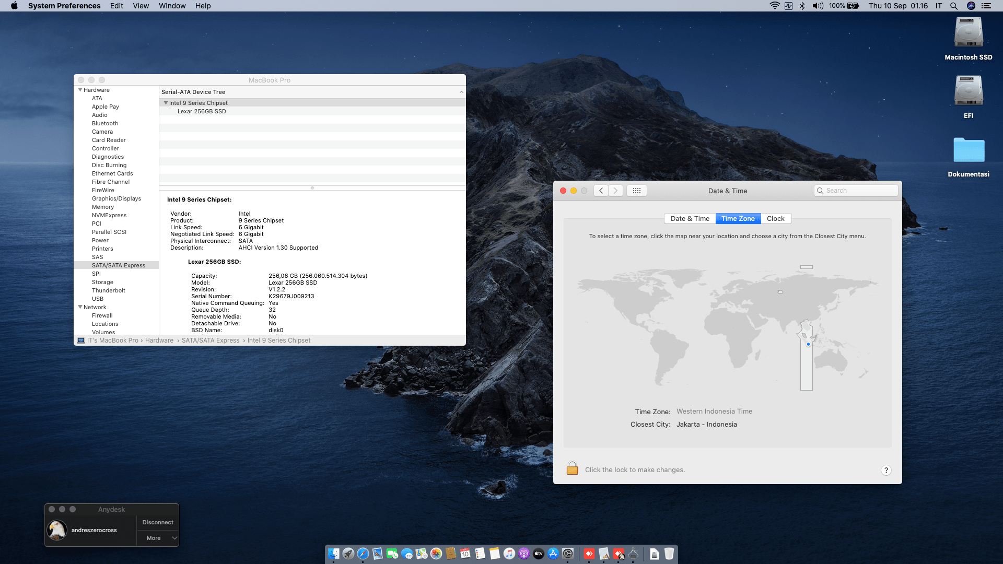Open Podcasts from the Dock
The height and width of the screenshot is (564, 1003).
(524, 554)
